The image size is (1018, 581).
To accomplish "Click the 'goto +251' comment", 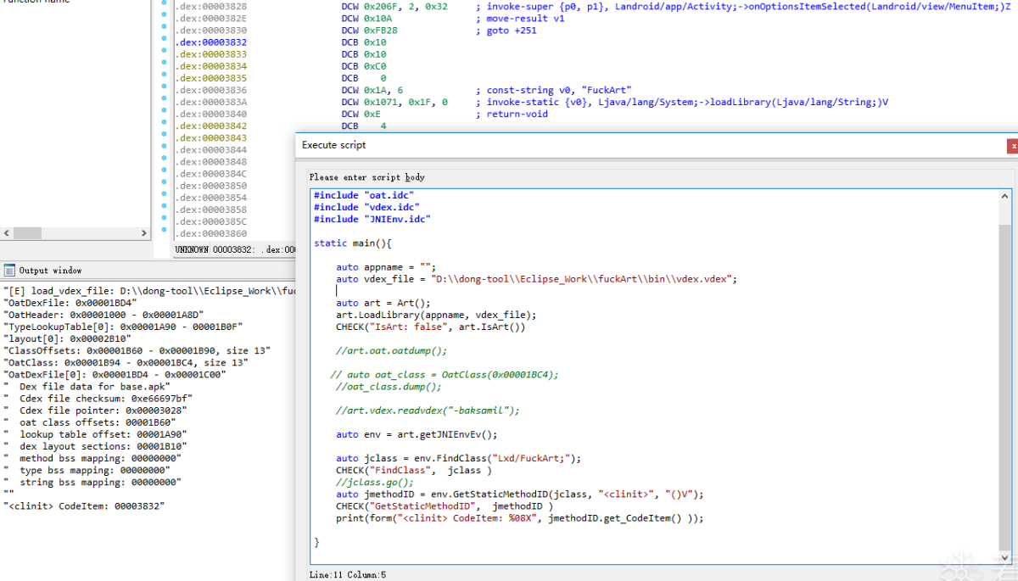I will [x=507, y=31].
